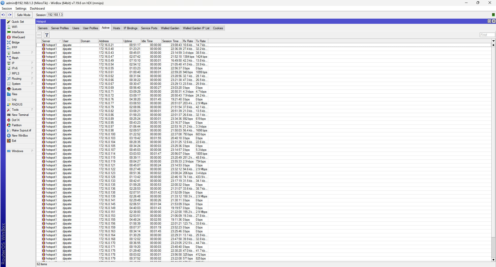The image size is (496, 267).
Task: Expand the IP submenu
Action: pyautogui.click(x=32, y=63)
